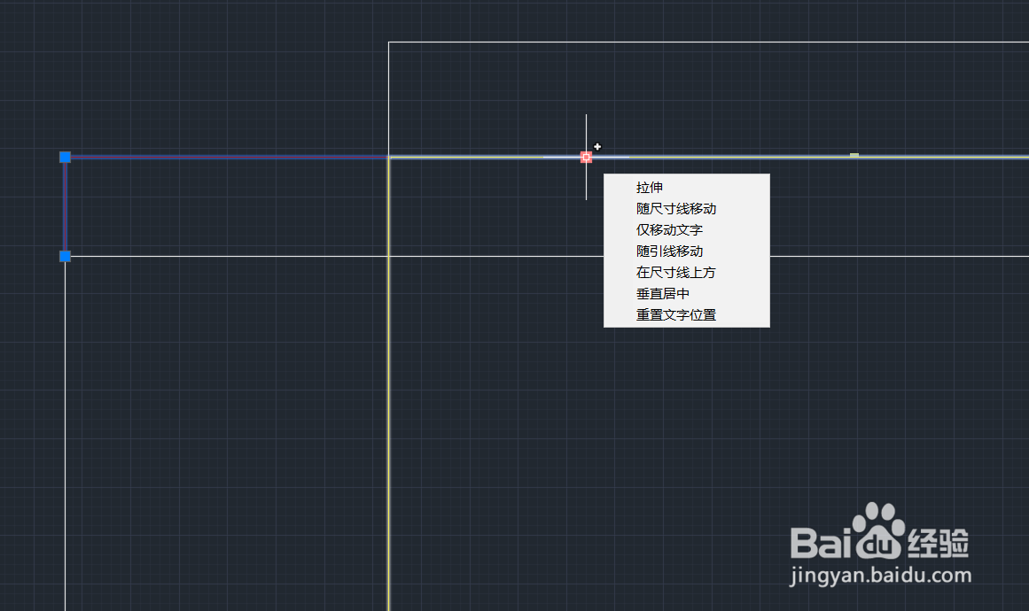Viewport: 1029px width, 611px height.
Task: Click the small green marker on the dimension line
Action: click(x=854, y=155)
